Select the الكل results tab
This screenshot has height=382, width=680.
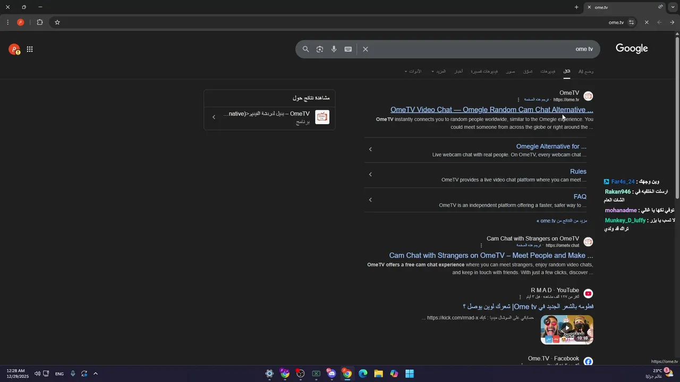pos(567,71)
